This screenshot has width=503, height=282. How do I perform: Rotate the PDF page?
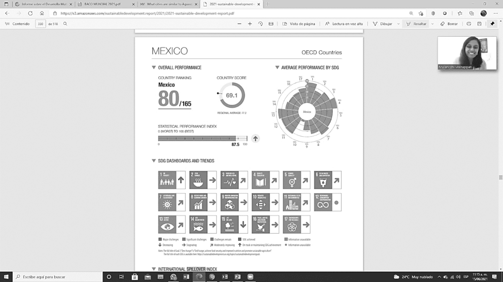(260, 23)
